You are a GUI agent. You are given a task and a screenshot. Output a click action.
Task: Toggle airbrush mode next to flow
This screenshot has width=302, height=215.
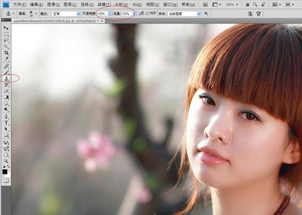pos(142,13)
